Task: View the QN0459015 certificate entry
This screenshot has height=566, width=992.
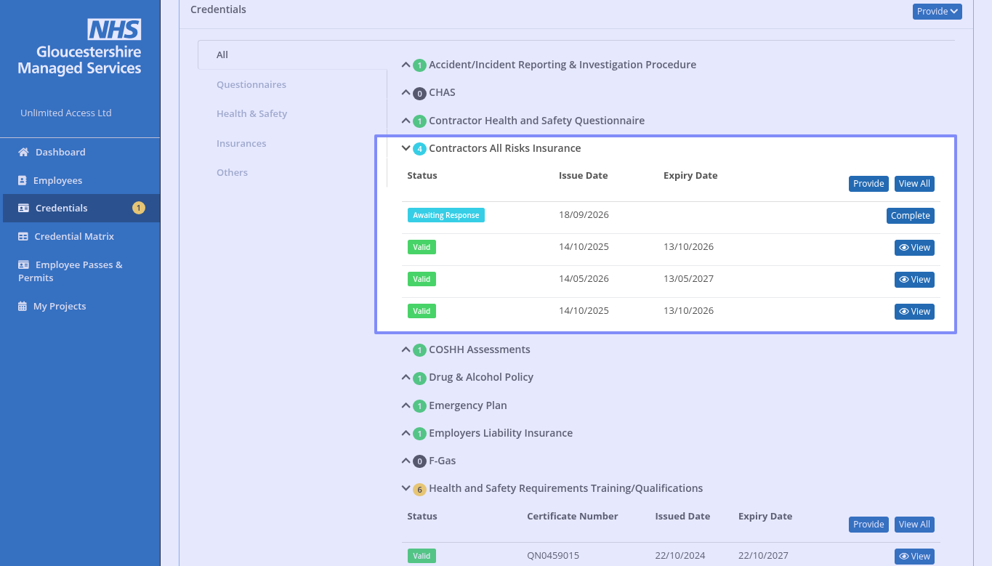Action: pyautogui.click(x=914, y=557)
